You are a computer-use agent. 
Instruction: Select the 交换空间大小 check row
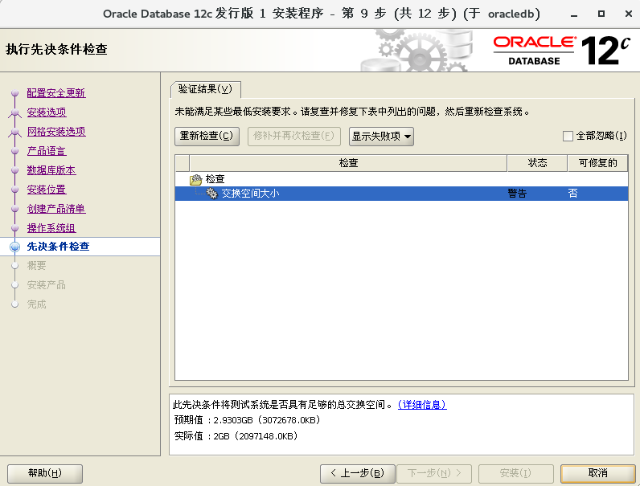[x=401, y=194]
